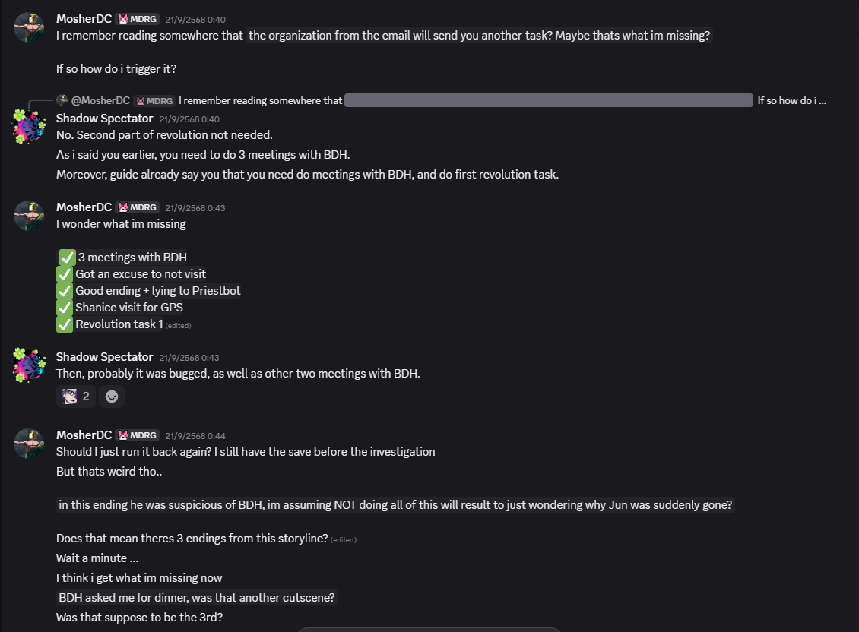This screenshot has height=632, width=859.
Task: Click the @MosherDC mention in reply preview
Action: click(x=100, y=100)
